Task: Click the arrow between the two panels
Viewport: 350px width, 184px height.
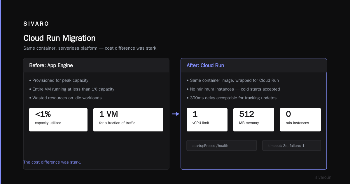Action: pos(176,114)
